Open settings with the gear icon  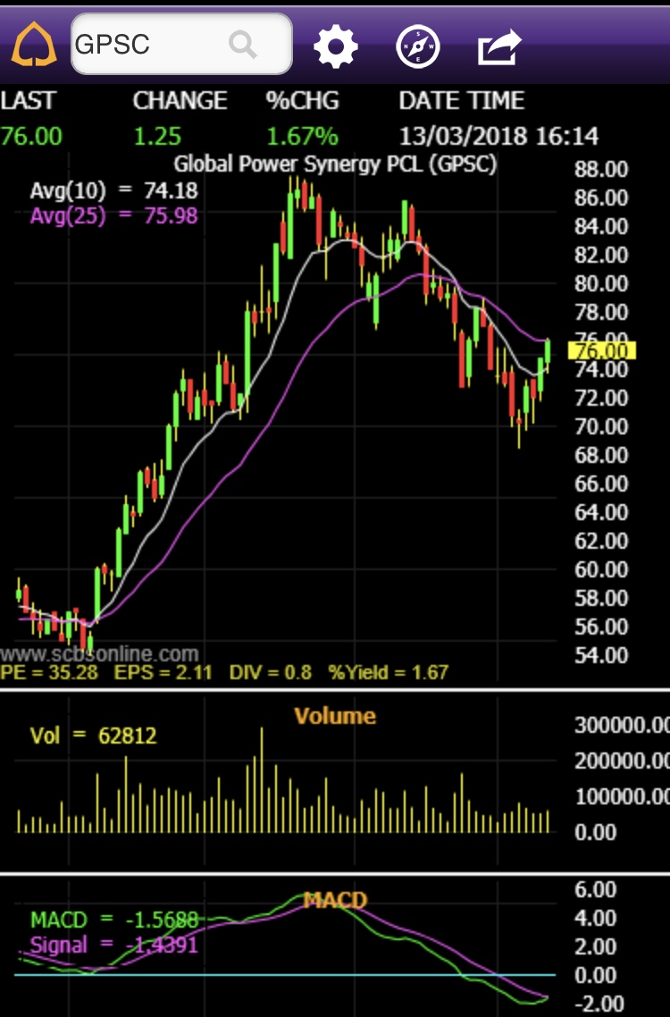[335, 46]
